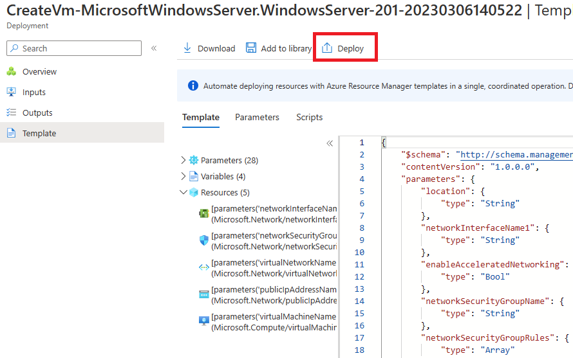
Task: Click the "1.0.0.0" version value
Action: 512,166
